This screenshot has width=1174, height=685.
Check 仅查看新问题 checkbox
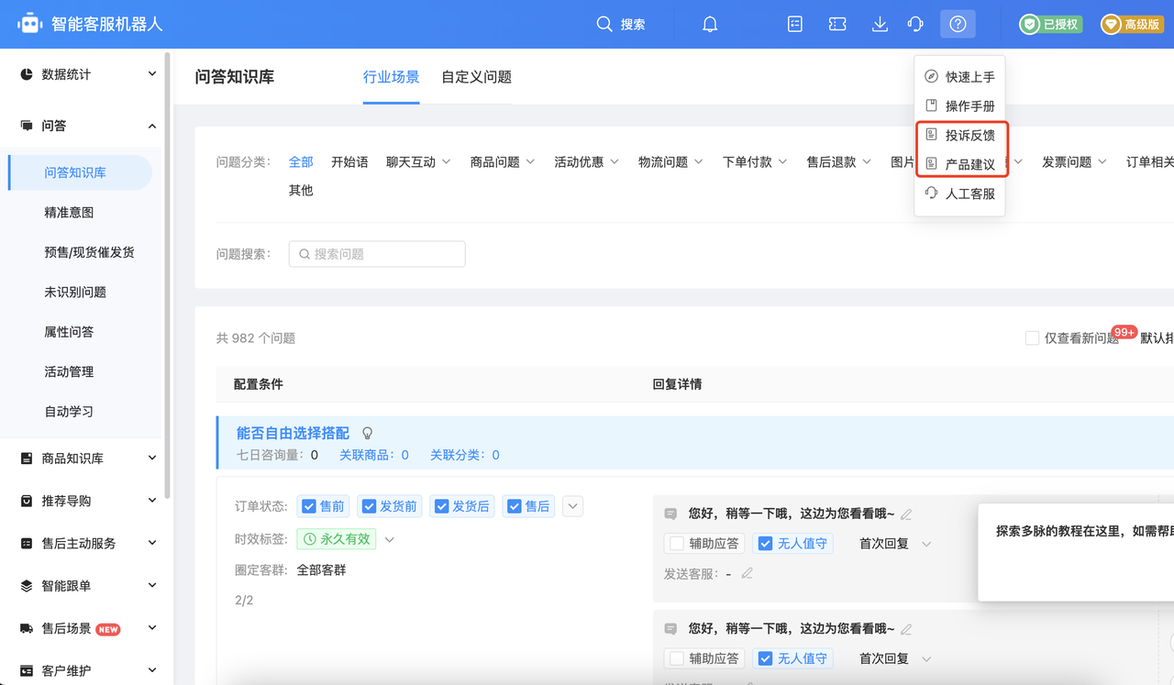pos(1032,338)
